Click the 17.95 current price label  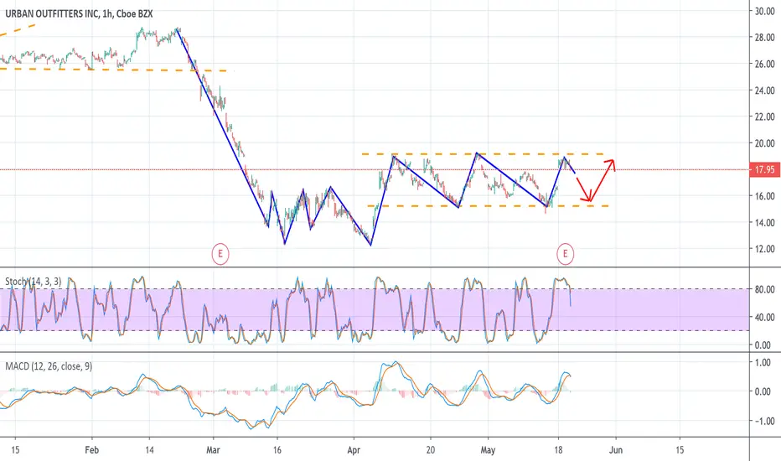(764, 169)
